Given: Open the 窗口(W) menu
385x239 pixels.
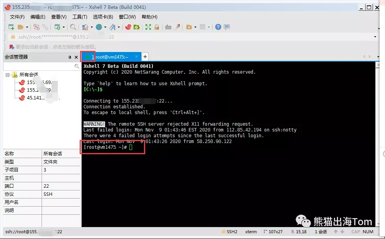Looking at the screenshot, I should click(127, 17).
